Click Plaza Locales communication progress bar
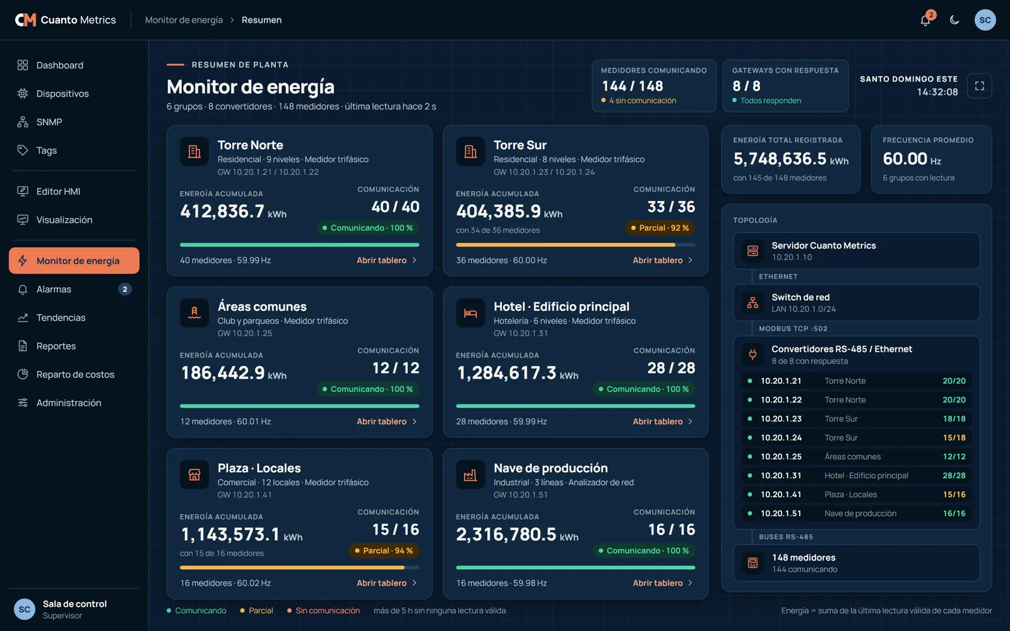 (x=299, y=568)
